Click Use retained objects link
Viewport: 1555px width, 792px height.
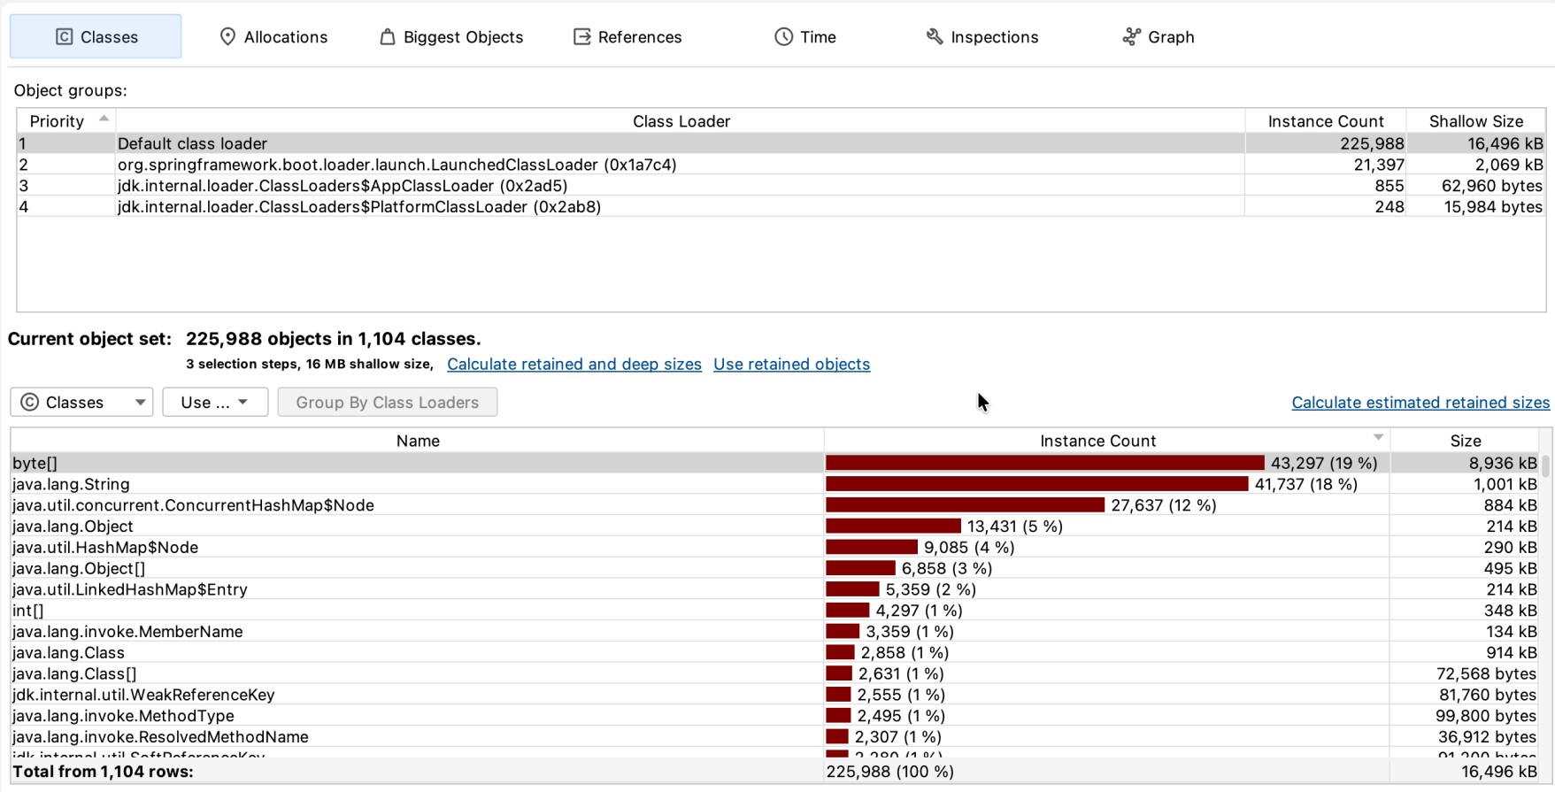pyautogui.click(x=791, y=364)
